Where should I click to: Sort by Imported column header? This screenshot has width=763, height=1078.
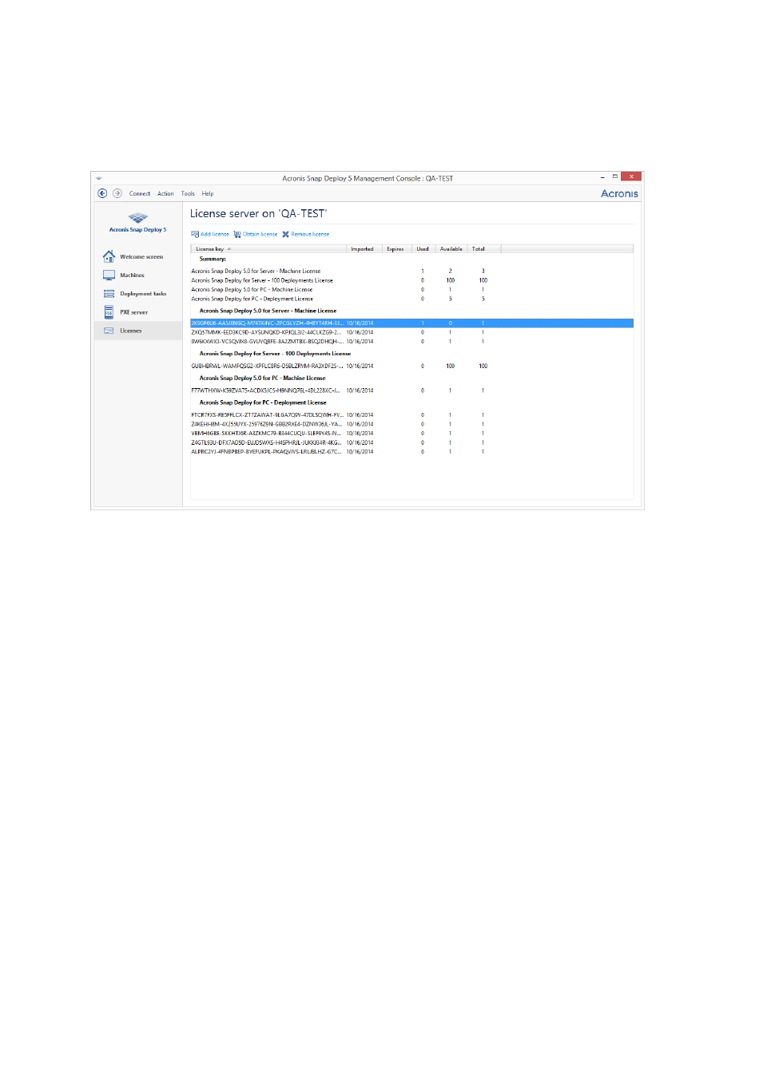pos(365,249)
